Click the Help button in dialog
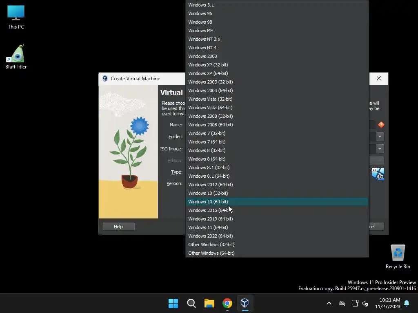This screenshot has width=418, height=313. point(118,227)
